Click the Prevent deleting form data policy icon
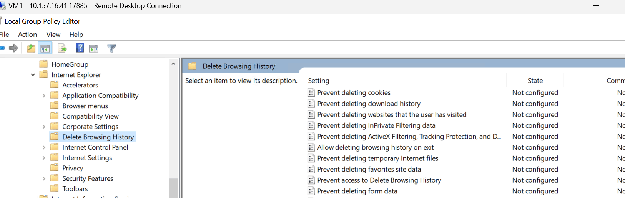625x198 pixels. [311, 191]
